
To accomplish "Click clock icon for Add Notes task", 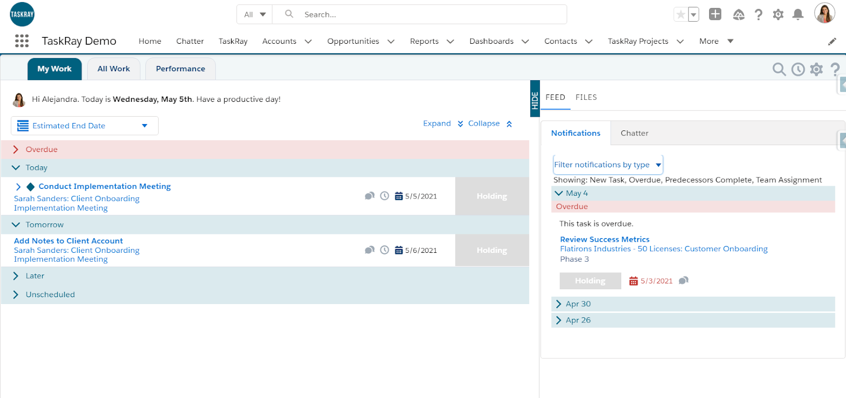I will click(384, 250).
